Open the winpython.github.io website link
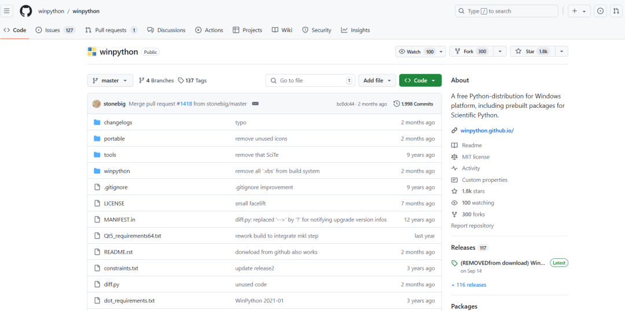The height and width of the screenshot is (311, 625). [487, 130]
